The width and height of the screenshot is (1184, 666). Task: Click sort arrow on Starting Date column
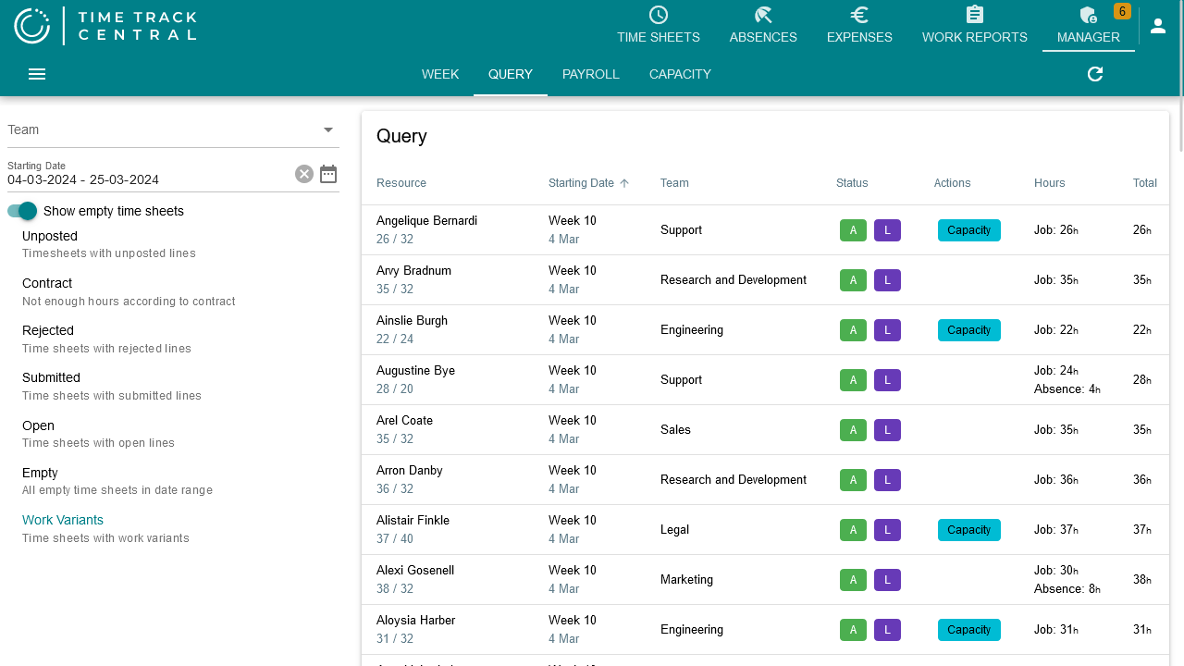[x=624, y=183]
